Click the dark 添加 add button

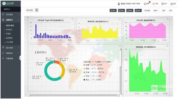[113, 11]
